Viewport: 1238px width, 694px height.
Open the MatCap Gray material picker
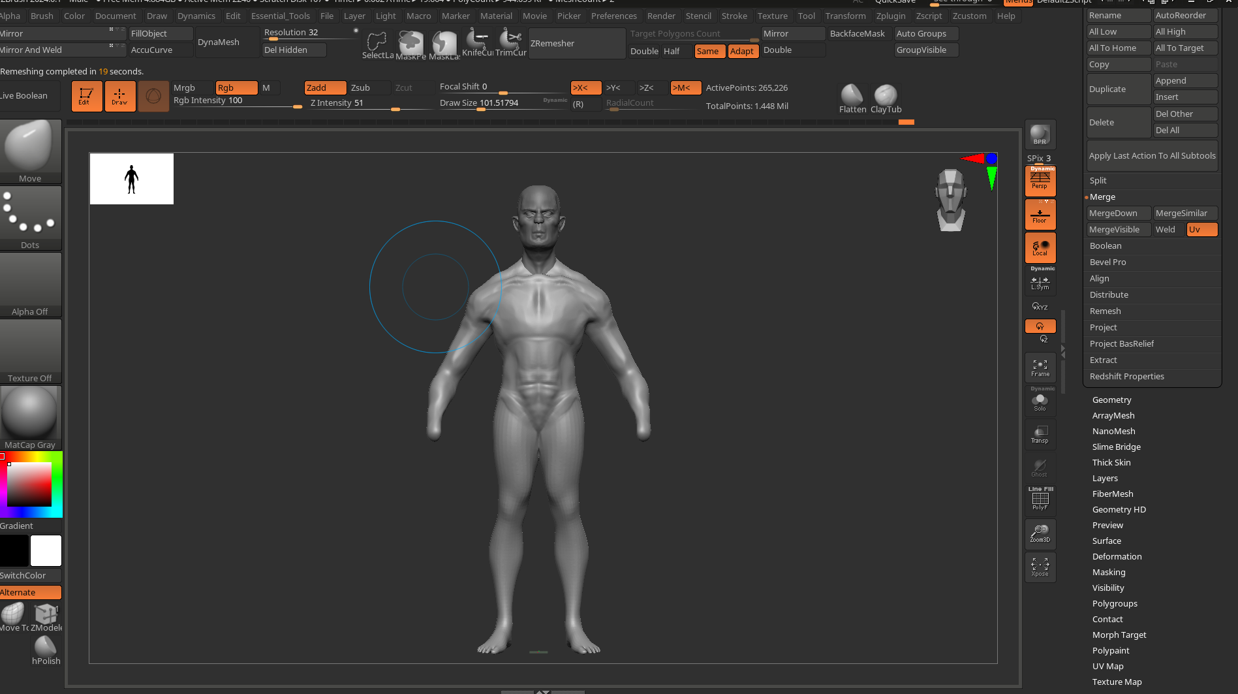tap(30, 418)
